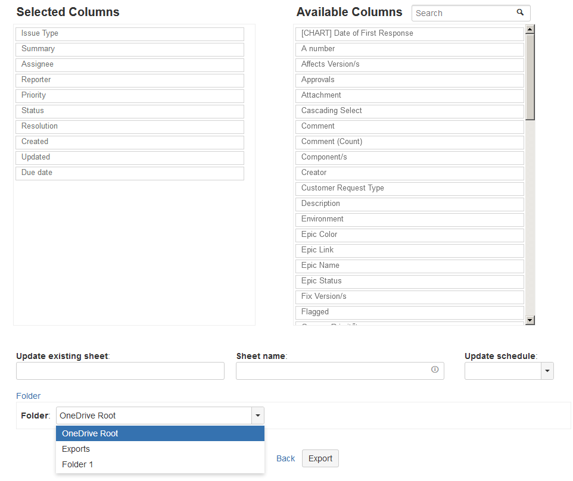The image size is (573, 481).
Task: Click into the Sheet name field
Action: (x=332, y=371)
